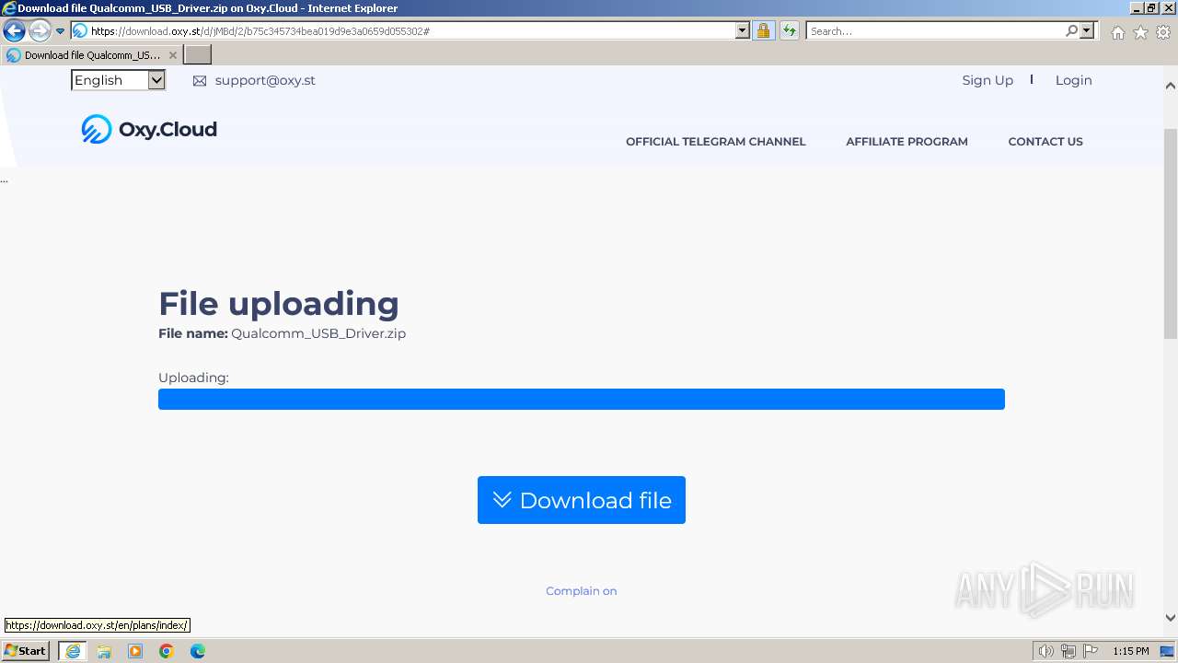Viewport: 1178px width, 663px height.
Task: Click the page scrollbar down arrow
Action: coord(1171,618)
